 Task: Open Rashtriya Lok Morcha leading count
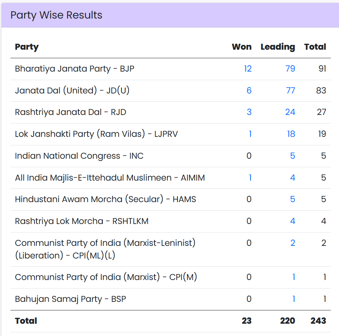[x=292, y=221]
